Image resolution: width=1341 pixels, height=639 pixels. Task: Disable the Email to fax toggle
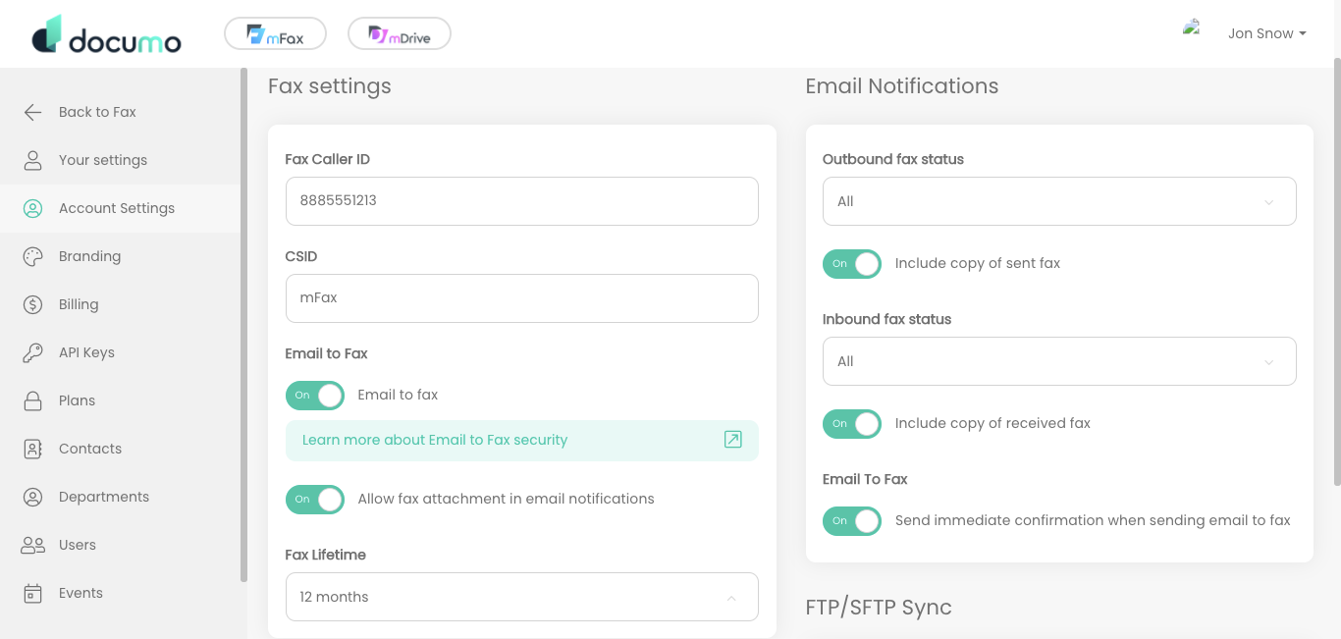coord(315,396)
